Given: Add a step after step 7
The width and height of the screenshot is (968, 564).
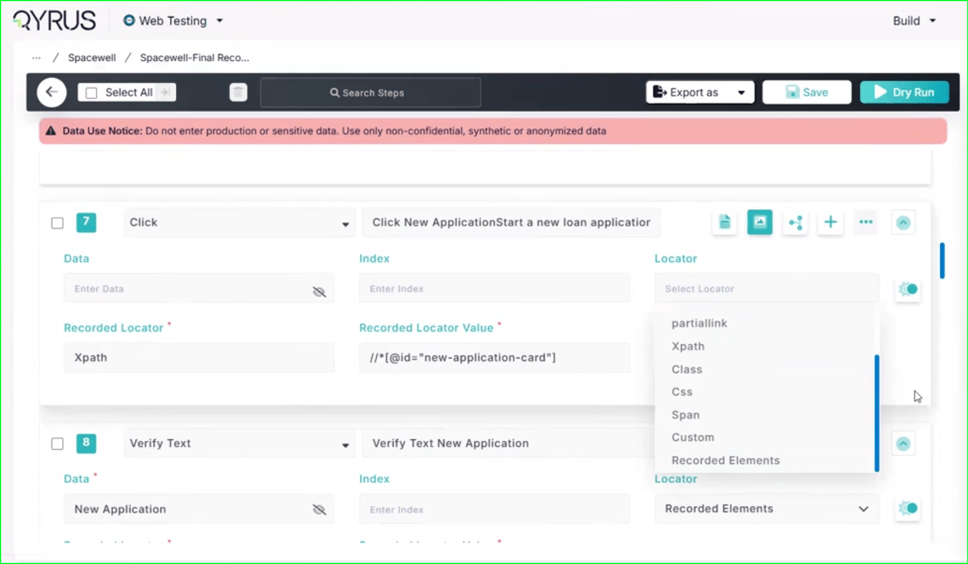Looking at the screenshot, I should [830, 223].
